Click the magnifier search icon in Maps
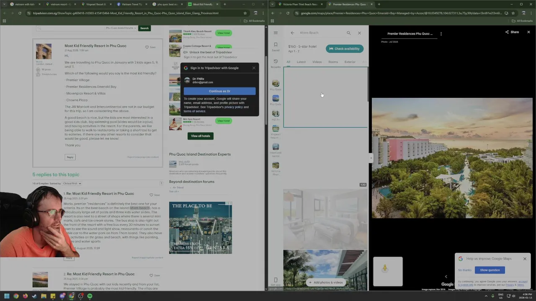 [348, 33]
